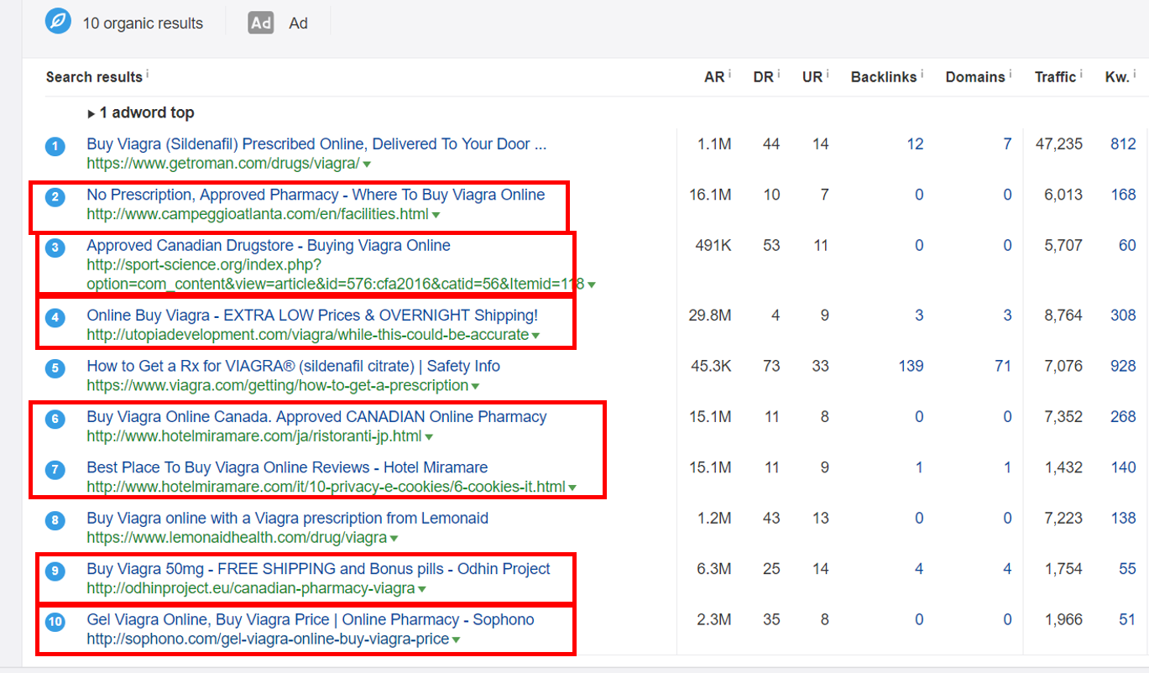Open dropdown arrow after odhinproject.eu URL
Viewport: 1149px width, 673px height.
(421, 589)
